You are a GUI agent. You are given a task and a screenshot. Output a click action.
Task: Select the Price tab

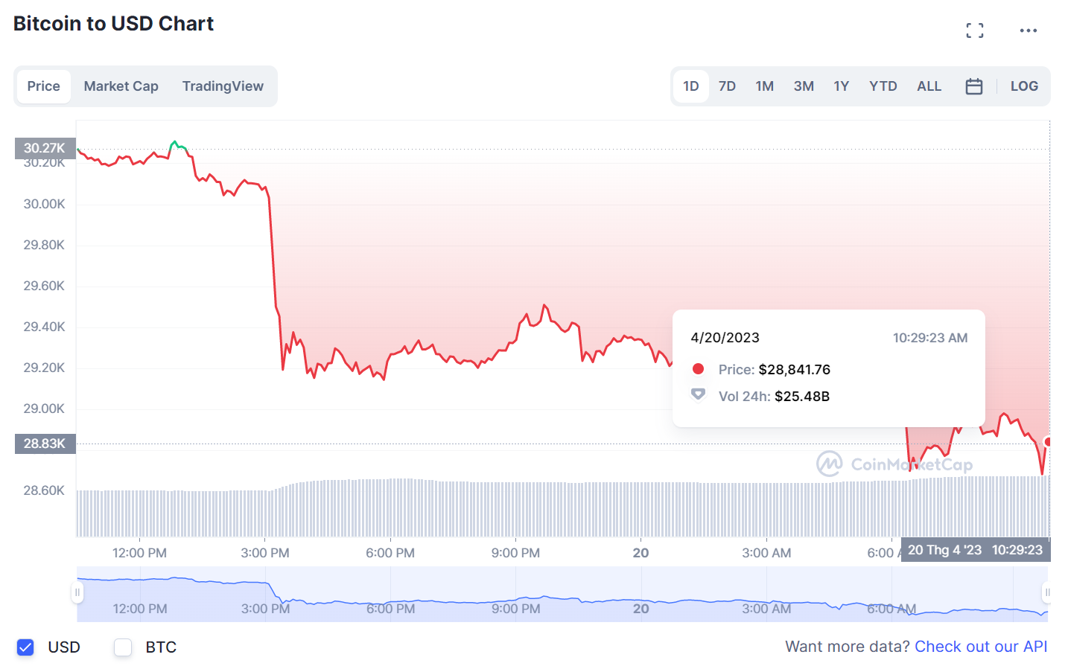tap(43, 86)
